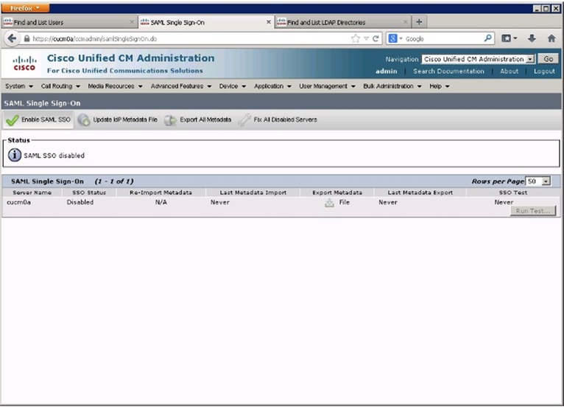Expand the Application menu
The image size is (564, 407).
coord(272,86)
